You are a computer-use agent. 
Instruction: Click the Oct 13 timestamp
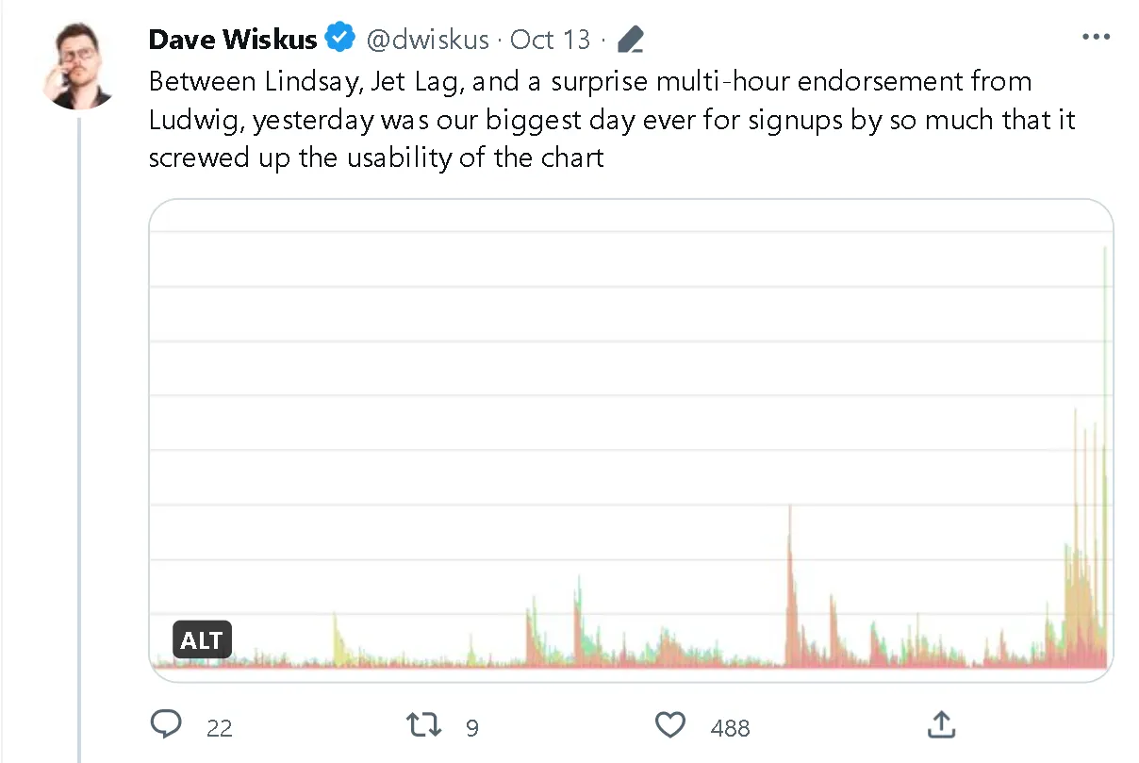550,40
